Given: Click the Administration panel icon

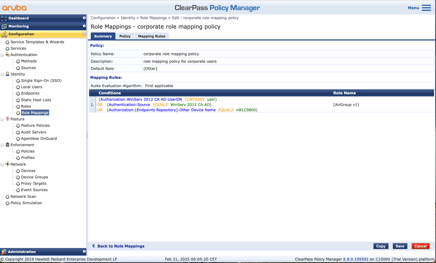Looking at the screenshot, I should [x=4, y=252].
